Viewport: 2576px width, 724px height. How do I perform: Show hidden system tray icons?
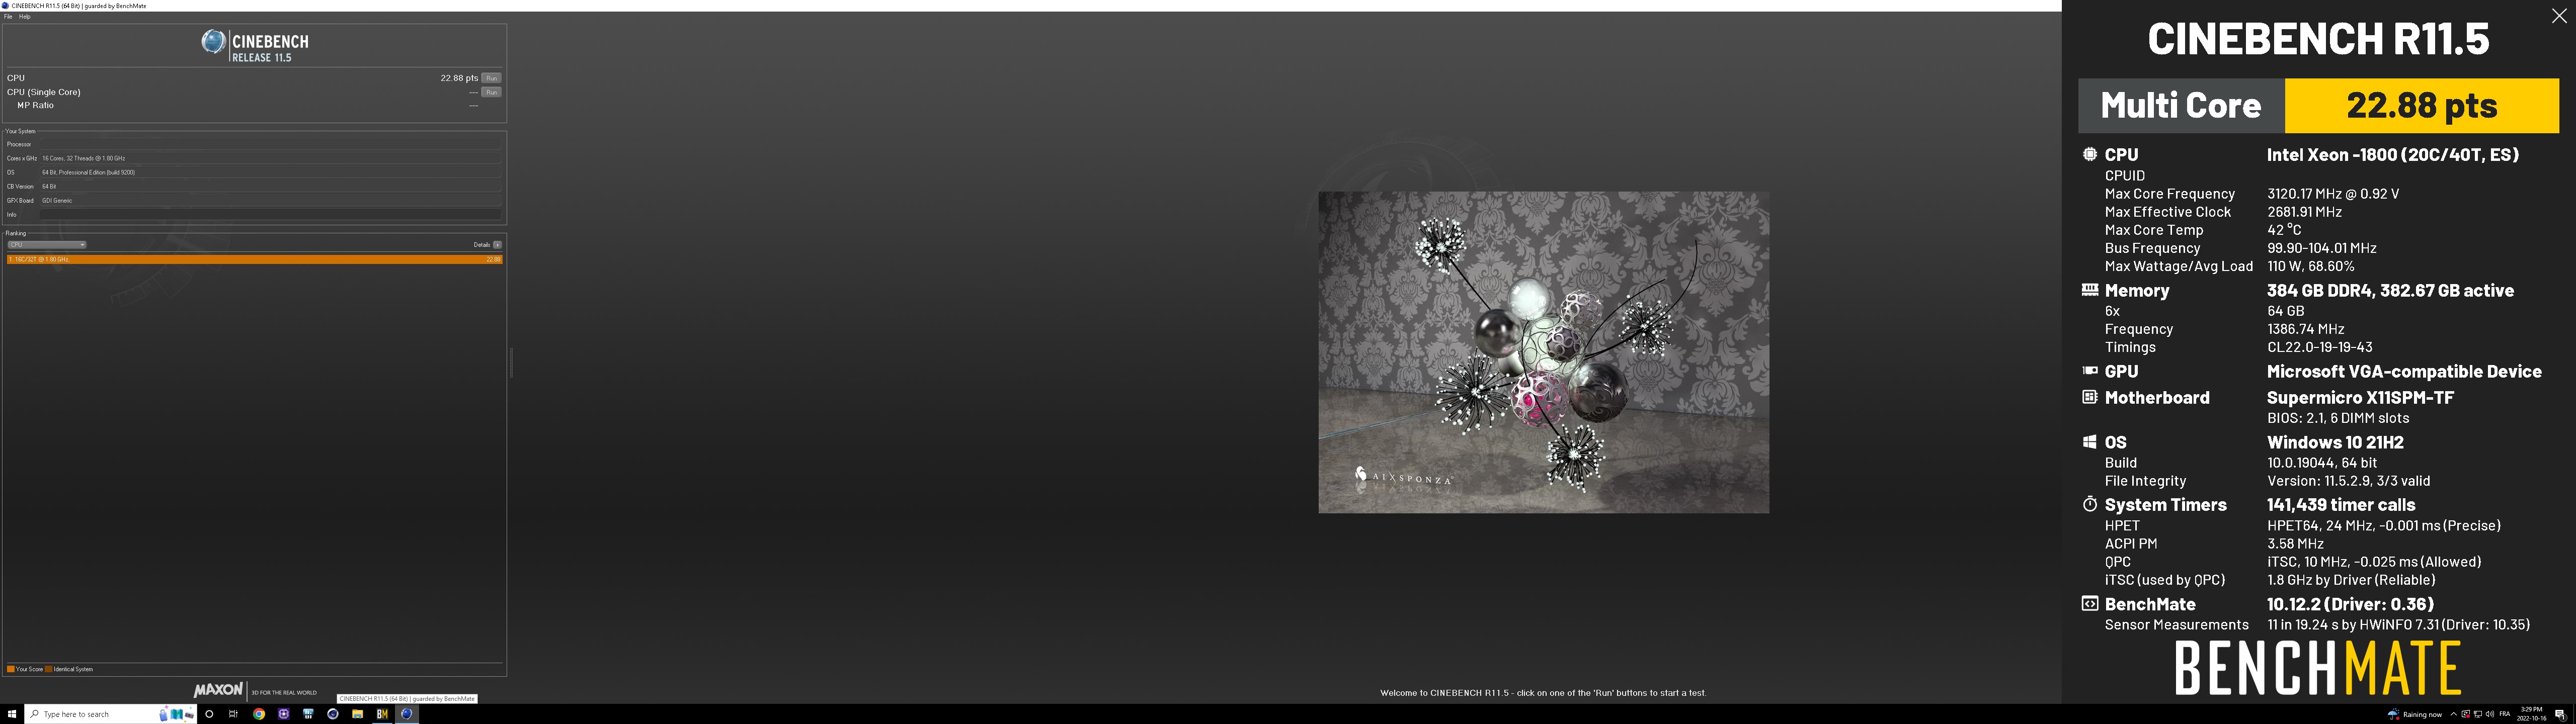click(2453, 714)
